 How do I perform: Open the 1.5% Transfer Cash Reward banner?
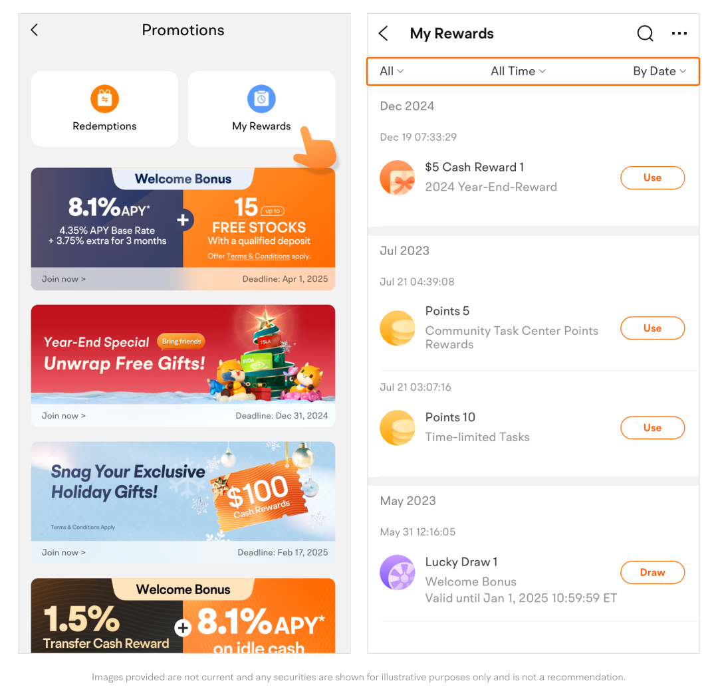pyautogui.click(x=183, y=615)
